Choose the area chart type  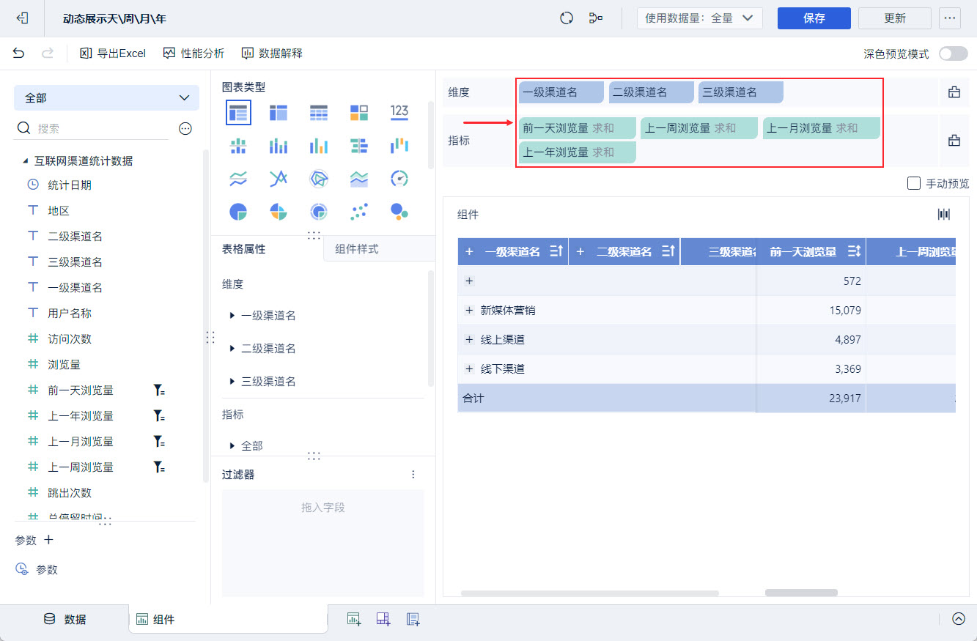point(359,179)
